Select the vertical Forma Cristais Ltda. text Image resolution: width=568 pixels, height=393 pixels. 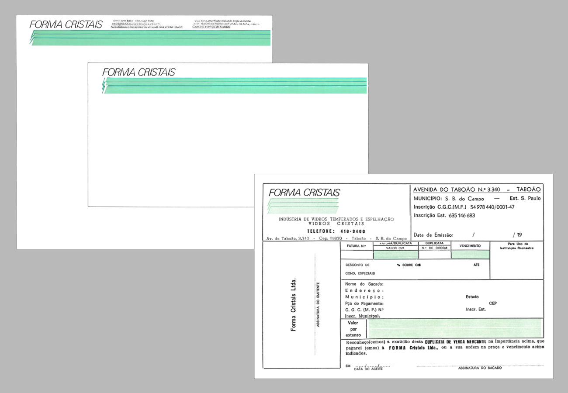[294, 304]
